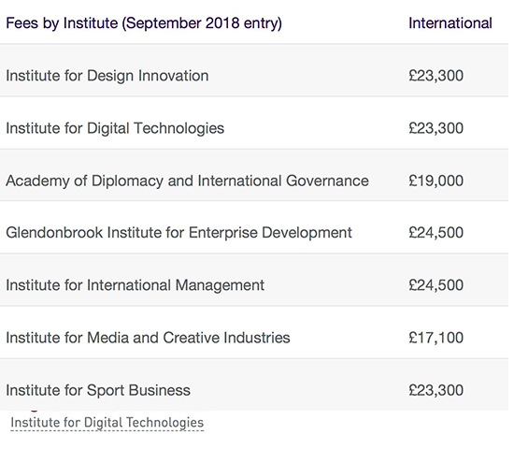Click the International column header
The width and height of the screenshot is (514, 449).
[x=450, y=23]
